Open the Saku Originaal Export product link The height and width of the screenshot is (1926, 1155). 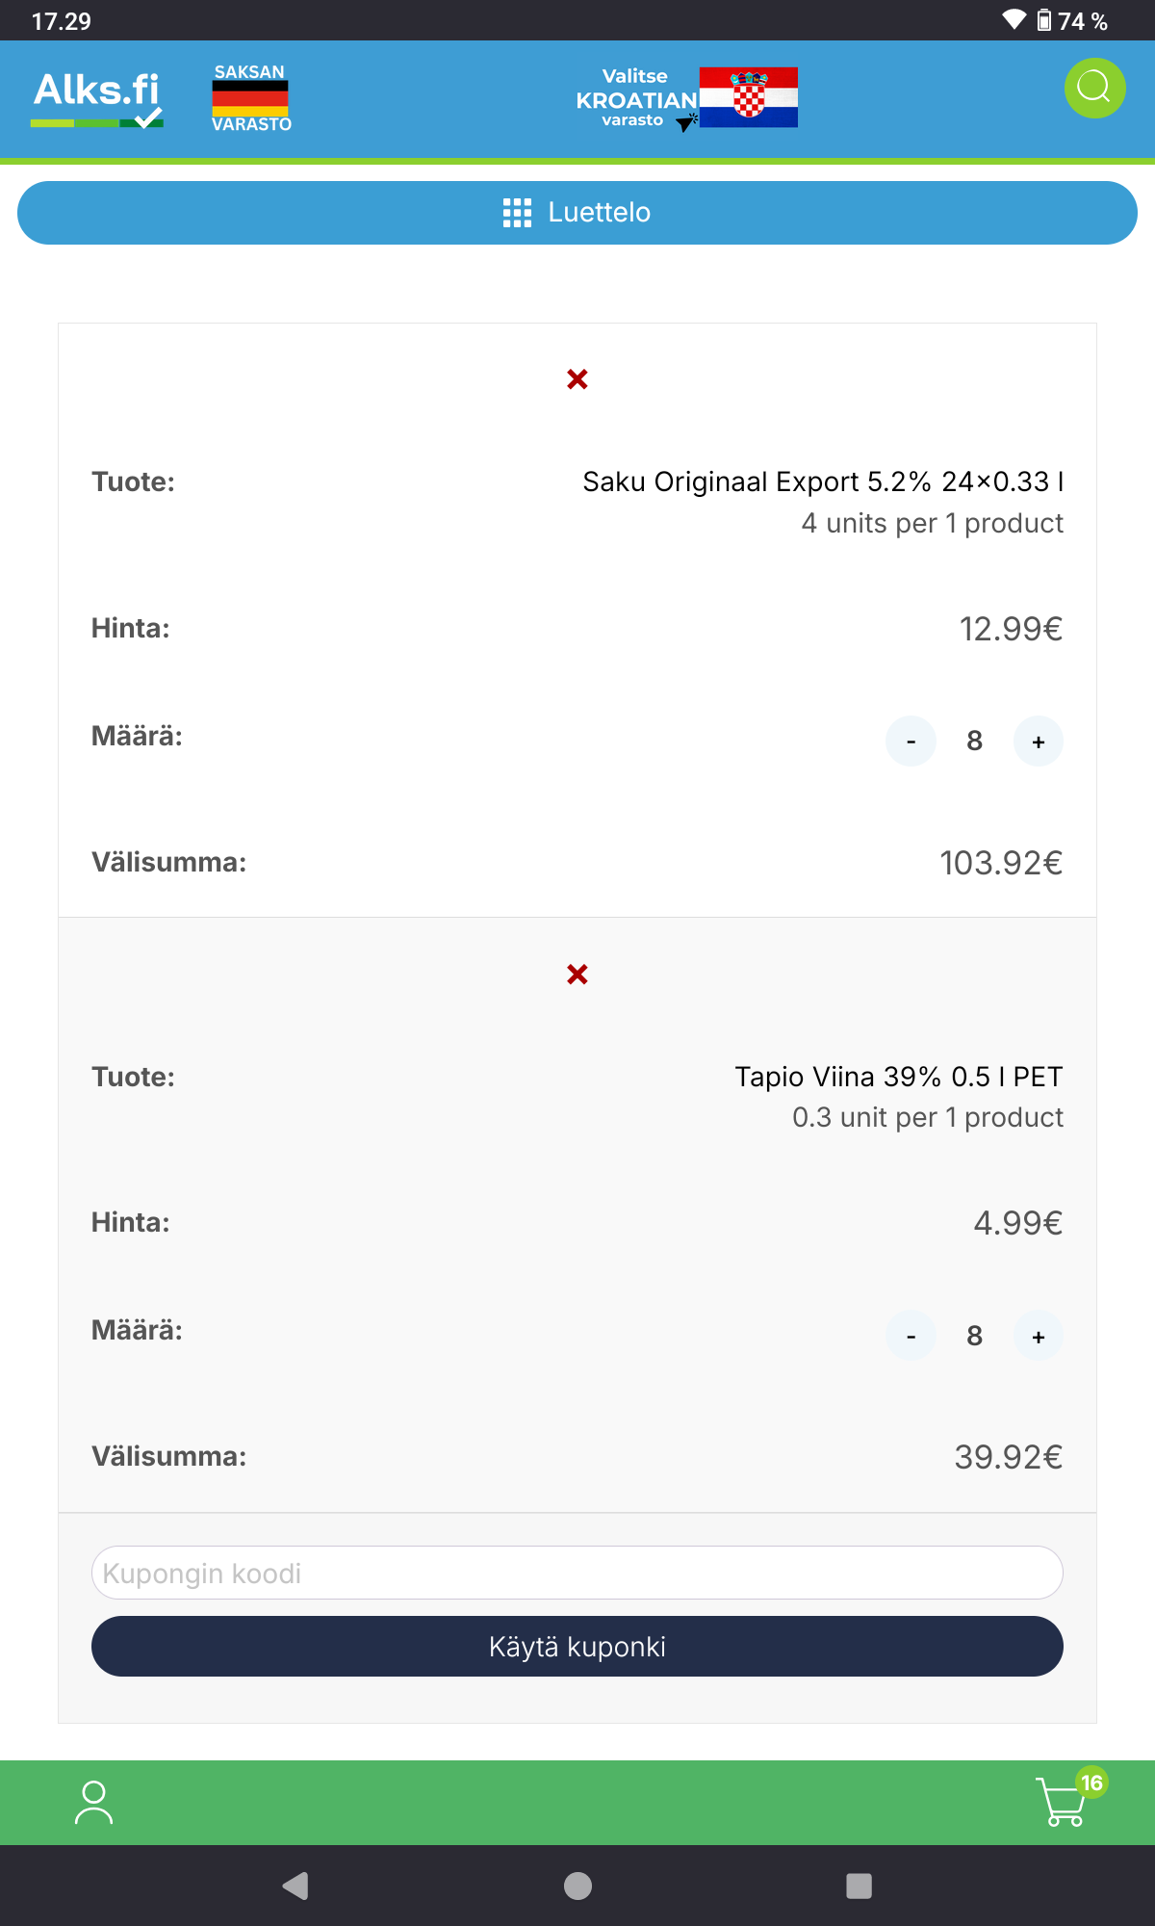point(822,481)
